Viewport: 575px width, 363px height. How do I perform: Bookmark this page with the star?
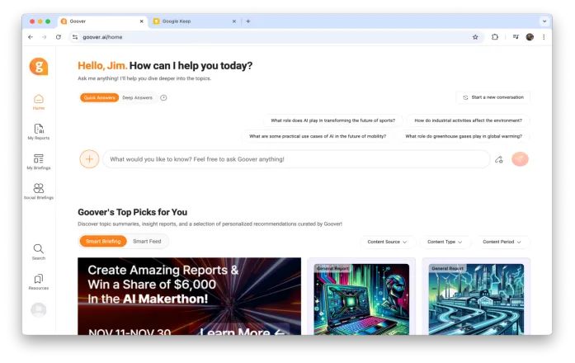click(x=475, y=37)
